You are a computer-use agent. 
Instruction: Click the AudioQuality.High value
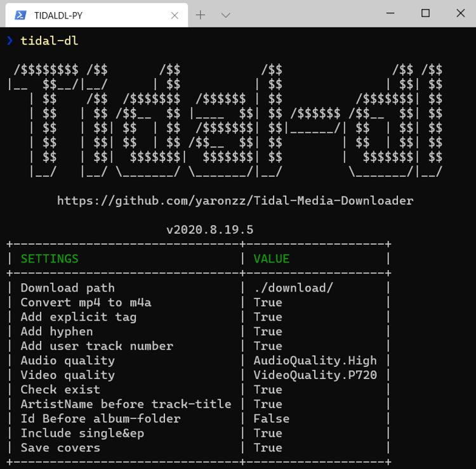[315, 361]
